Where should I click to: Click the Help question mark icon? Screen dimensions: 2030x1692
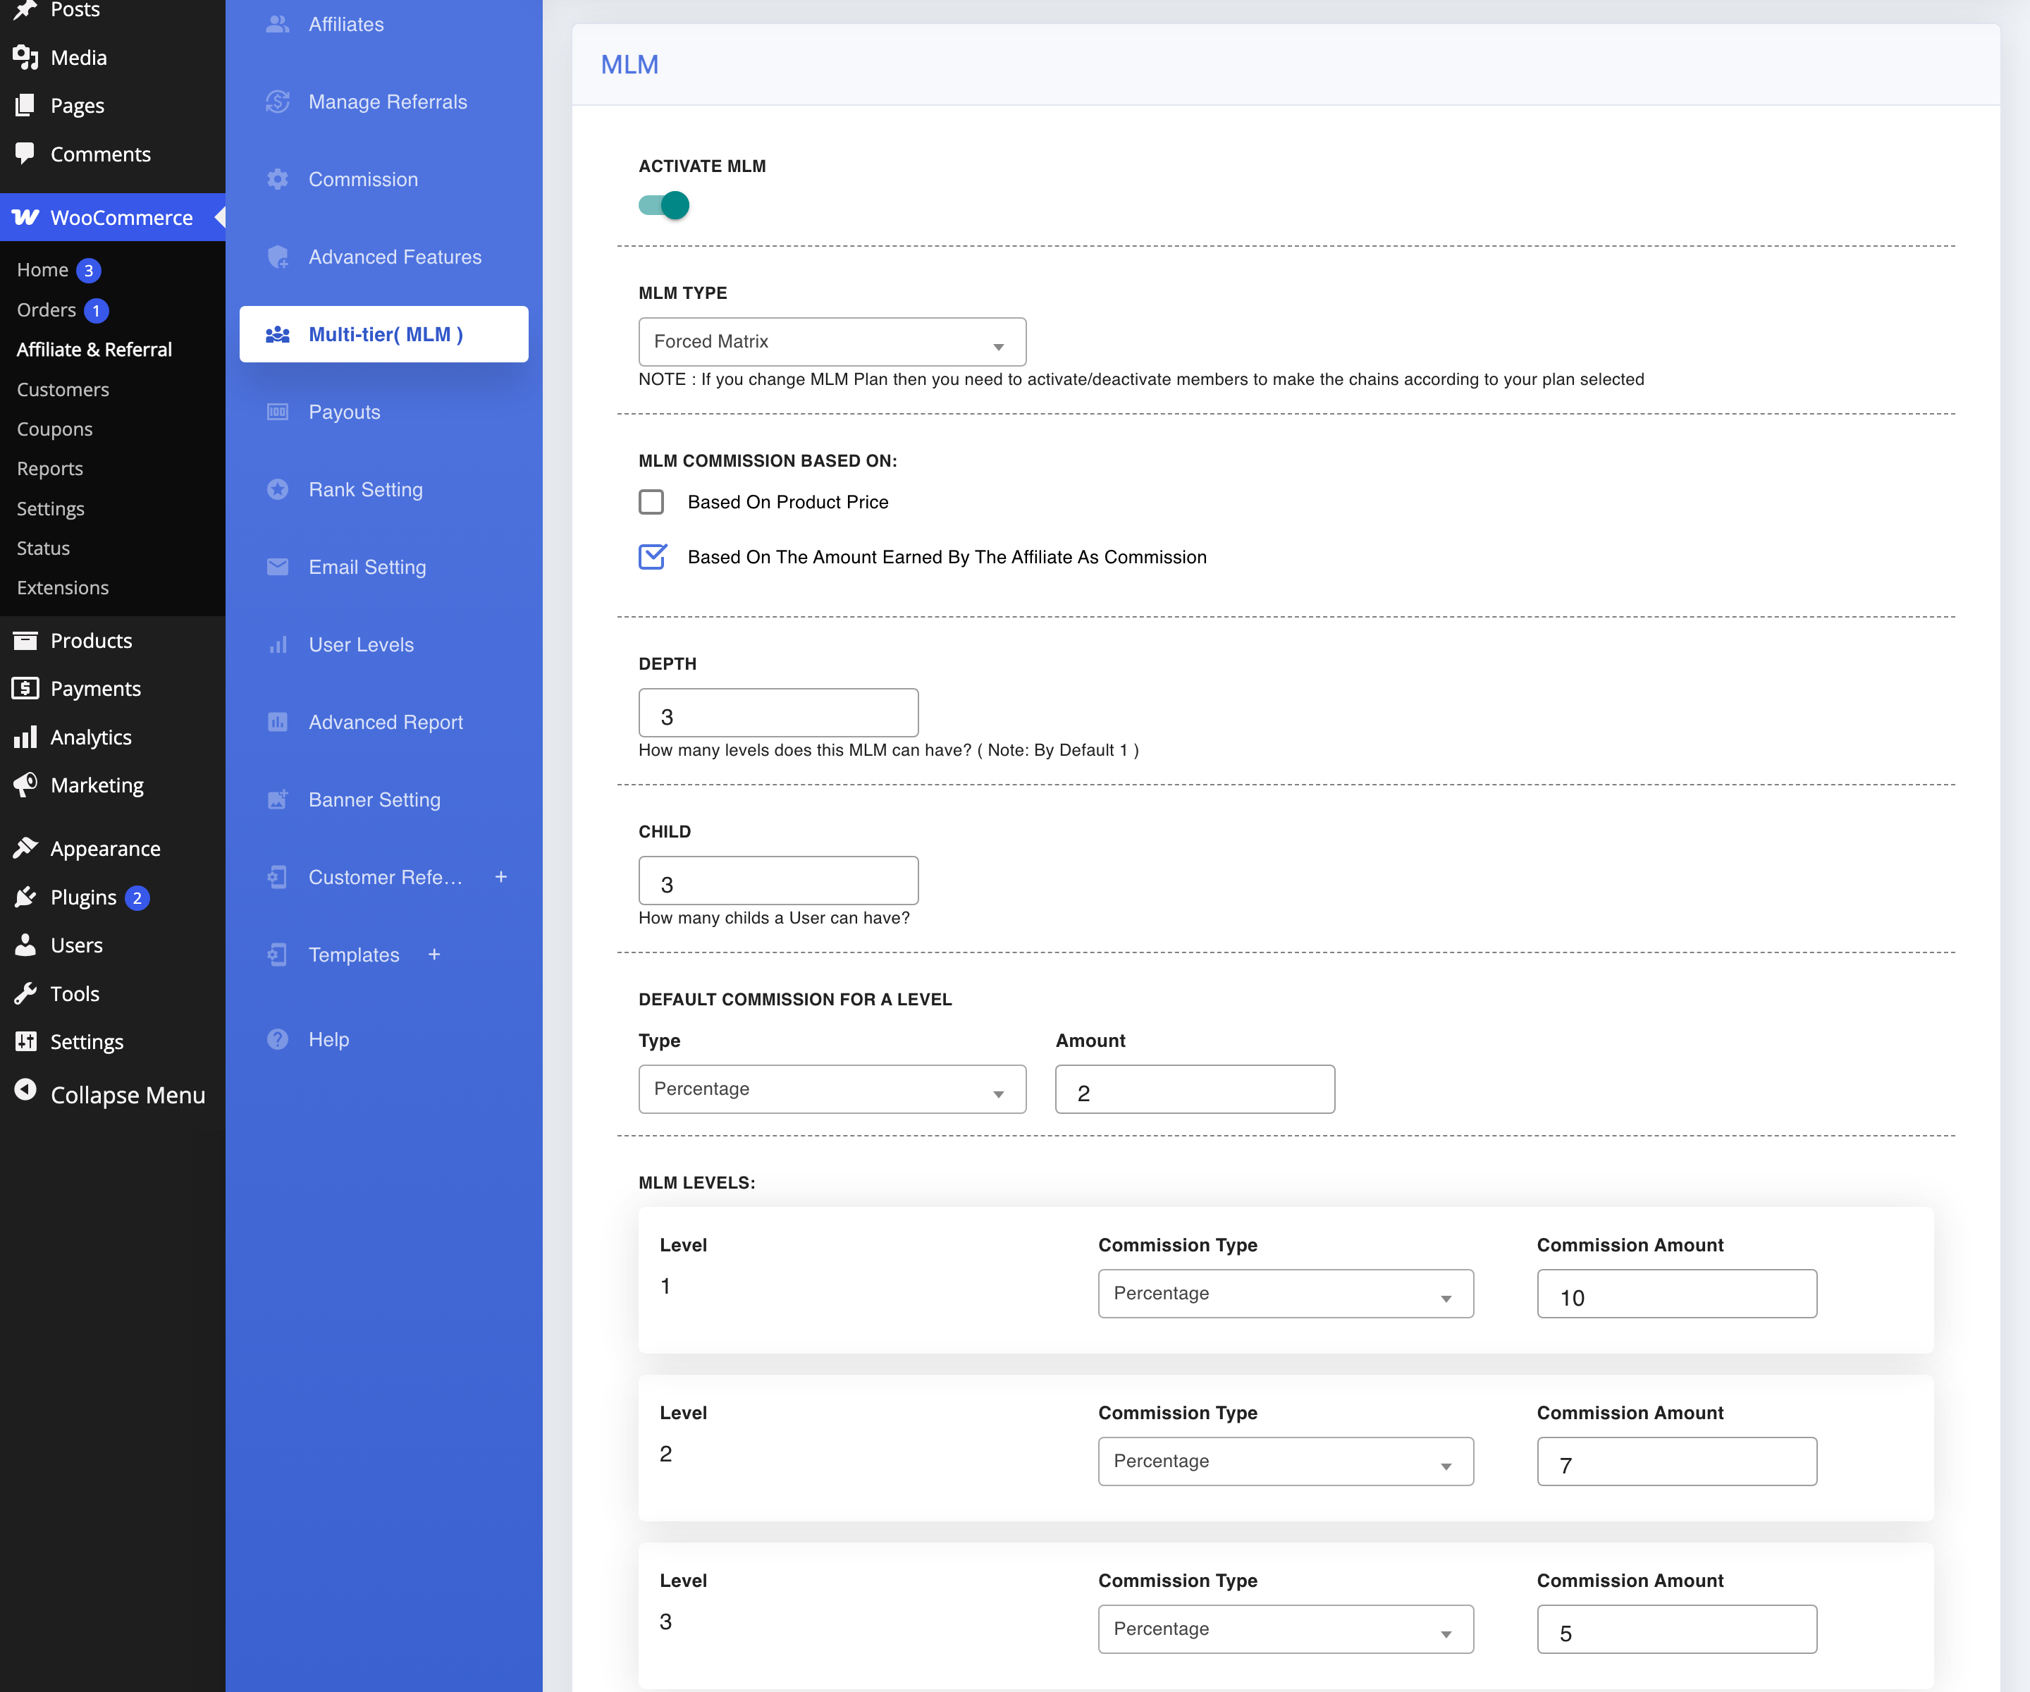[278, 1039]
